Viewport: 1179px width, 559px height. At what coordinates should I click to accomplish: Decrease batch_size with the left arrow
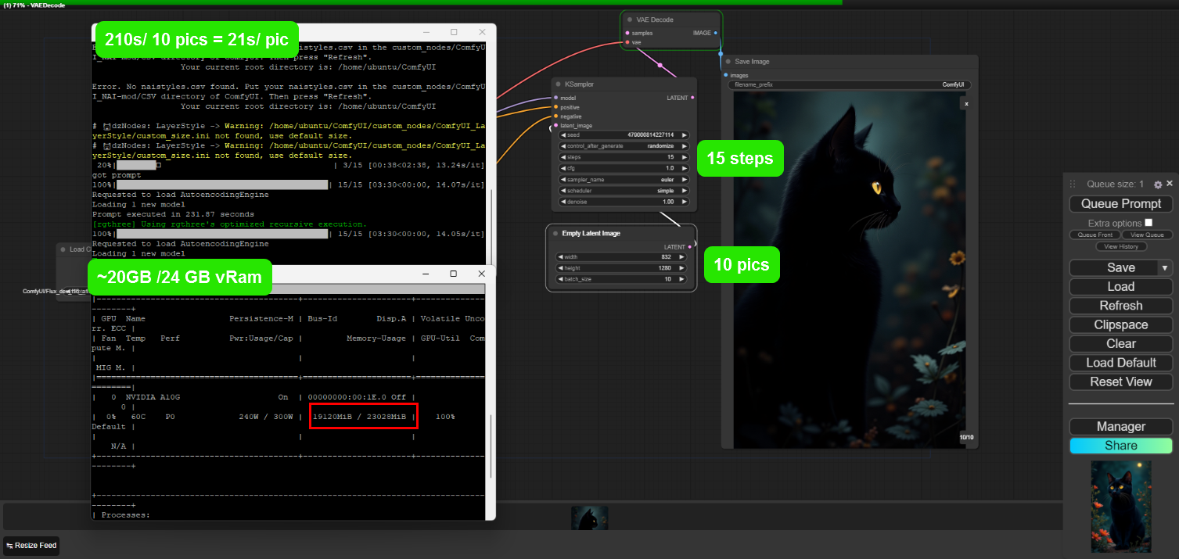561,279
